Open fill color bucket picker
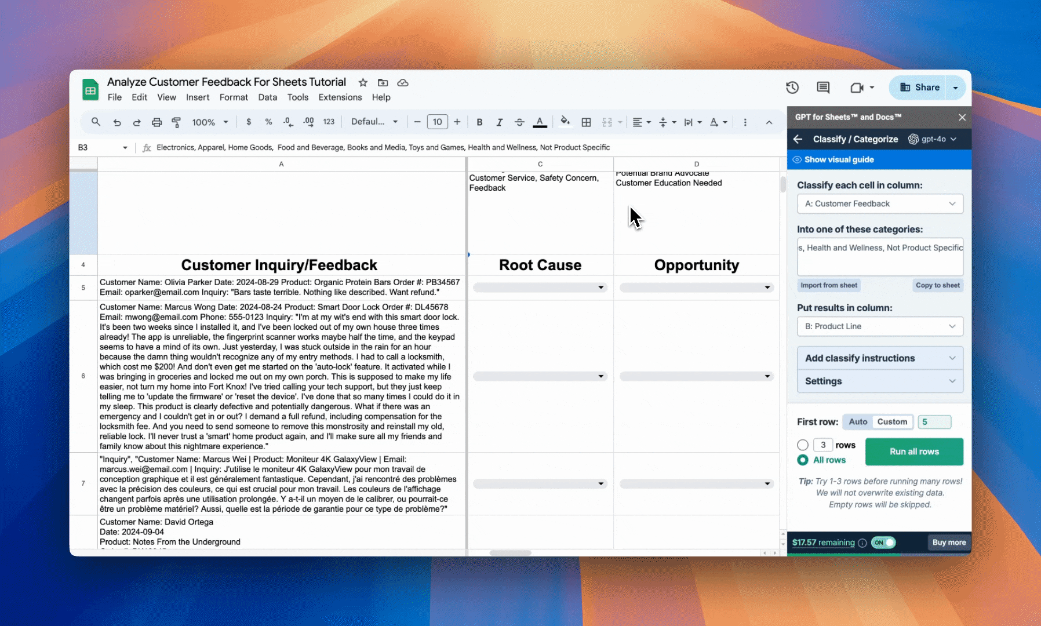1041x626 pixels. (x=565, y=121)
